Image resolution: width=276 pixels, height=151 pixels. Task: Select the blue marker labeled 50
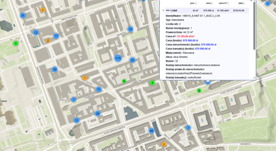tap(55, 70)
